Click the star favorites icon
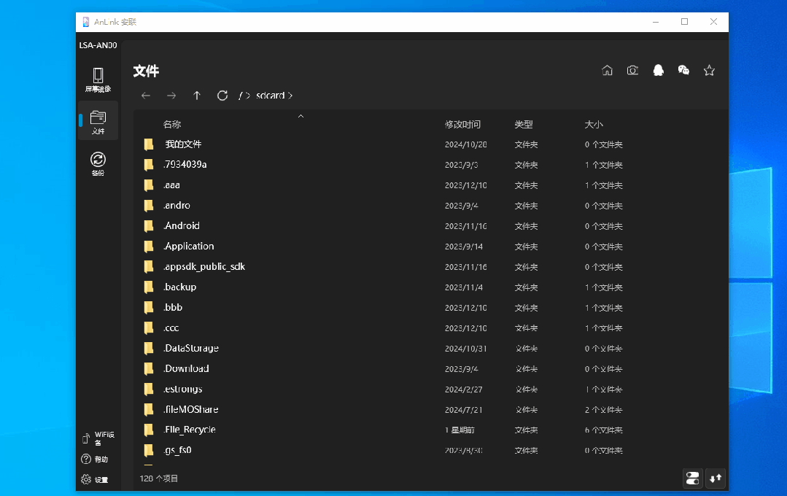Screen dimensions: 787x496 point(709,71)
